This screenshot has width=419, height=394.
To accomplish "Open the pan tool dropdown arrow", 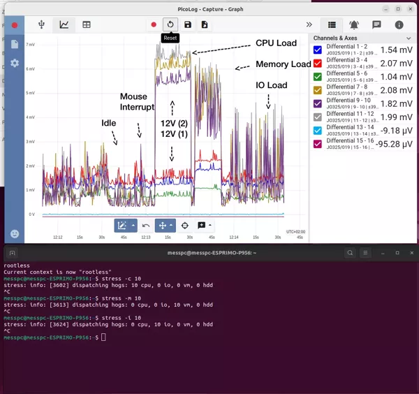I will [171, 226].
